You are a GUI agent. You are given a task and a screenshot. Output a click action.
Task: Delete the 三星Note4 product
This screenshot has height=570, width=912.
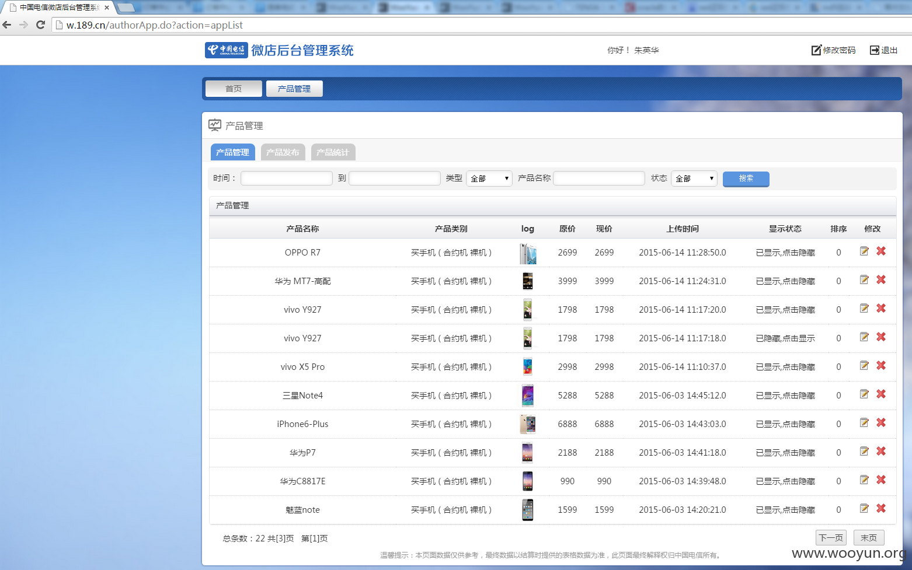881,394
